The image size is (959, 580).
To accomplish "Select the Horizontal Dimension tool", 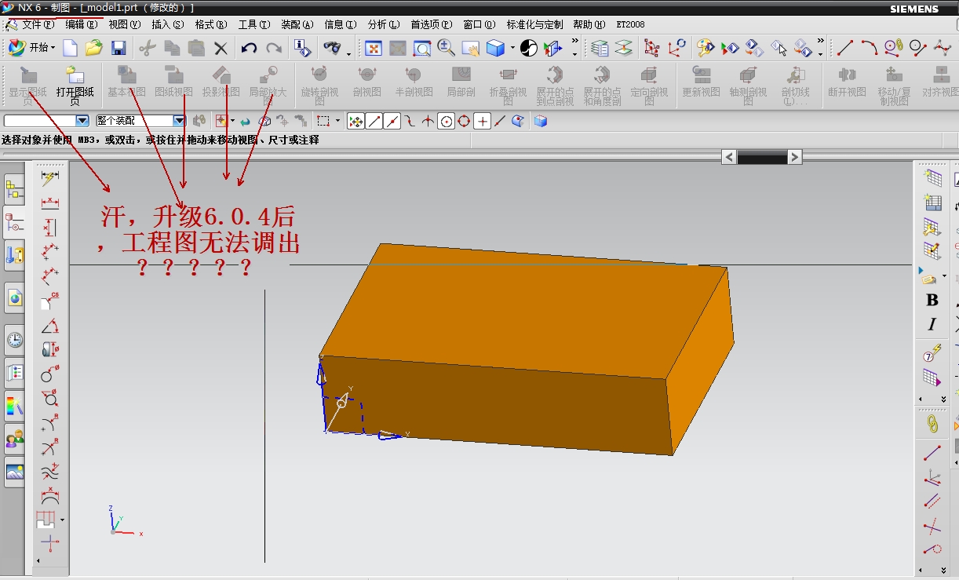I will point(50,202).
